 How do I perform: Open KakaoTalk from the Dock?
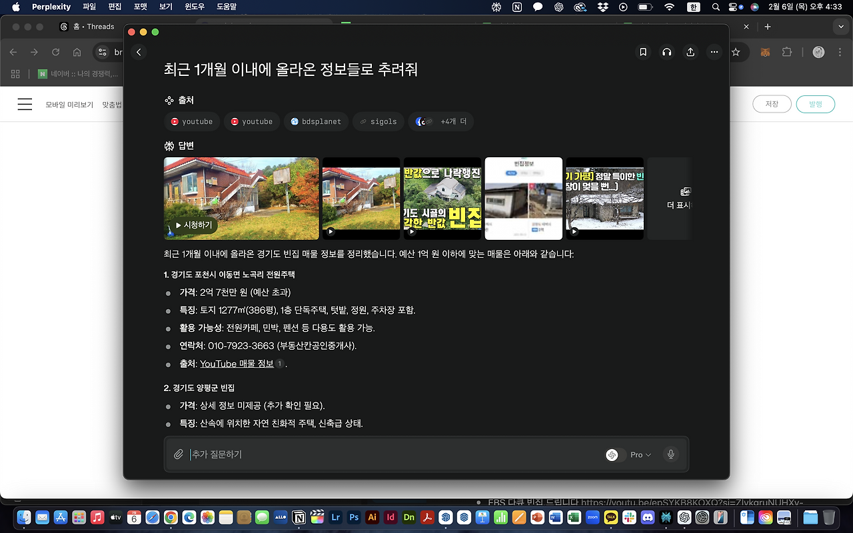point(610,516)
